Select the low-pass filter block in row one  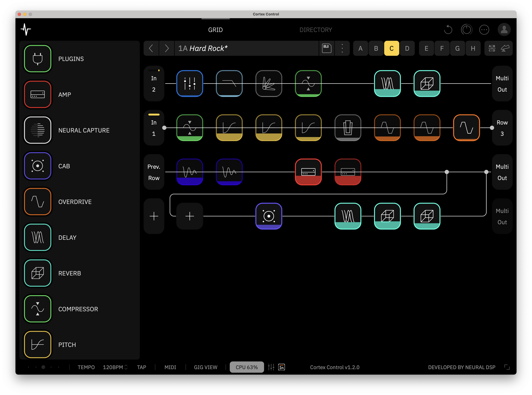pos(229,84)
